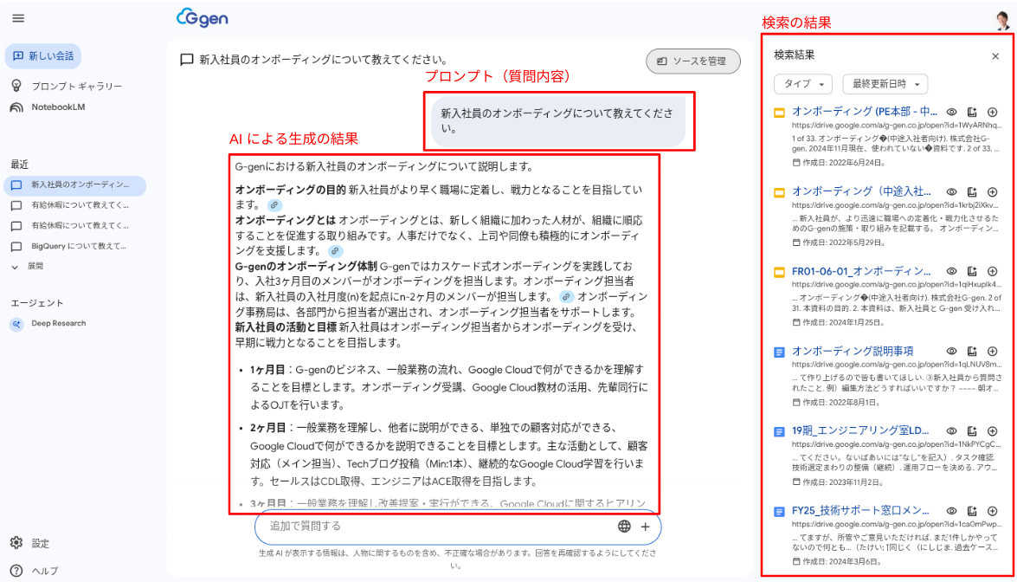Open result オンボーディング説明事項

pos(853,351)
